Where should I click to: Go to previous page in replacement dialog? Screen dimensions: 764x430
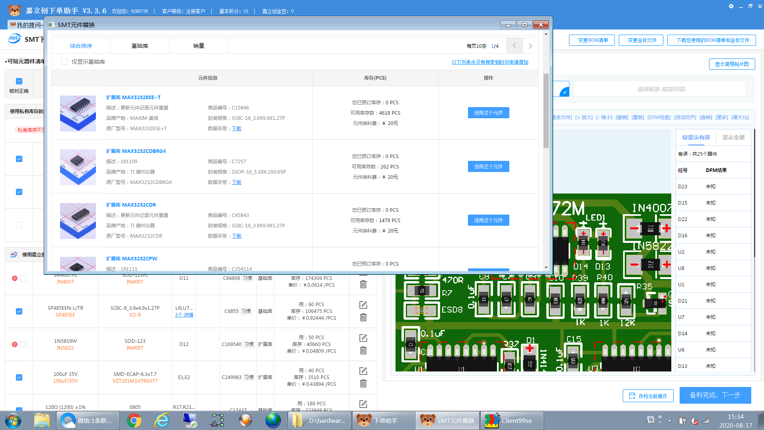(x=515, y=46)
